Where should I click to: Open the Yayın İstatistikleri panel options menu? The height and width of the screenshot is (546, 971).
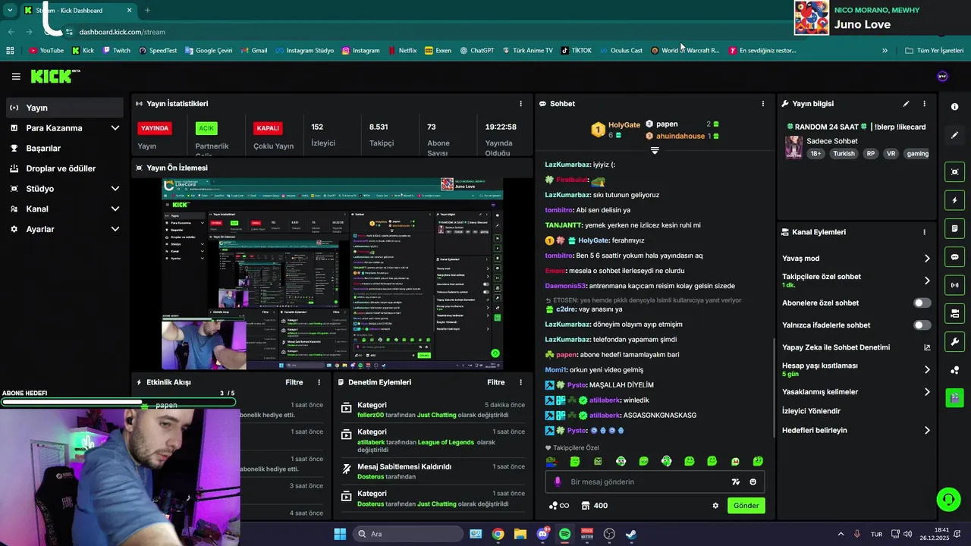click(520, 104)
